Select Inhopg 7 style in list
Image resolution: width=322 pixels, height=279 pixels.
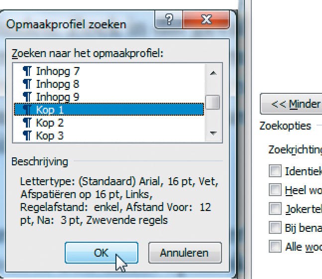[x=58, y=71]
